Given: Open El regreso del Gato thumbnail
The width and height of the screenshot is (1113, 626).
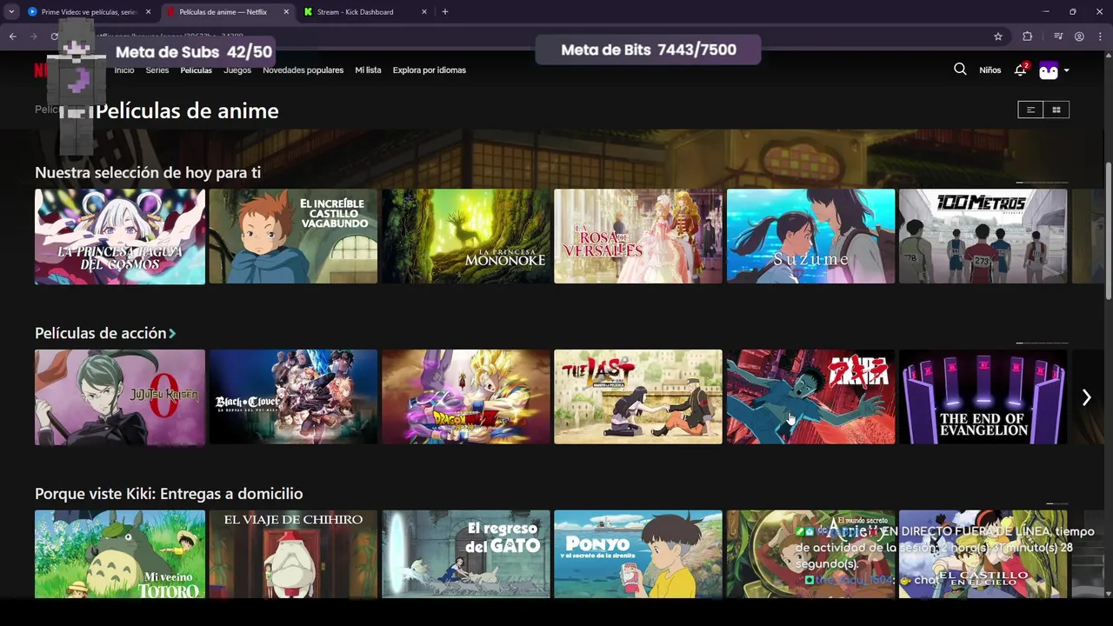Looking at the screenshot, I should click(465, 554).
